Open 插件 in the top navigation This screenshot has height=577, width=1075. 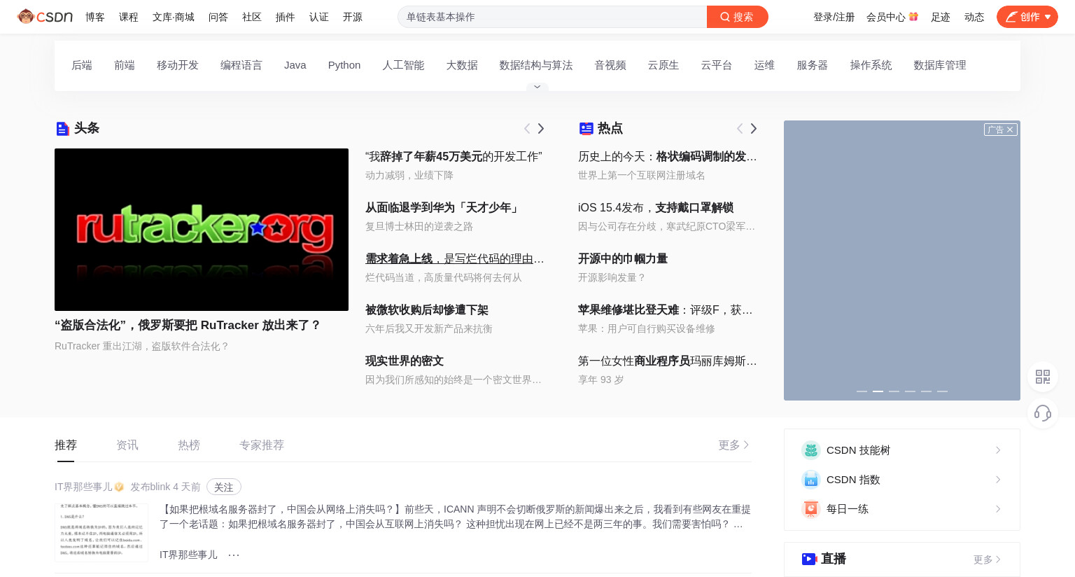(286, 17)
